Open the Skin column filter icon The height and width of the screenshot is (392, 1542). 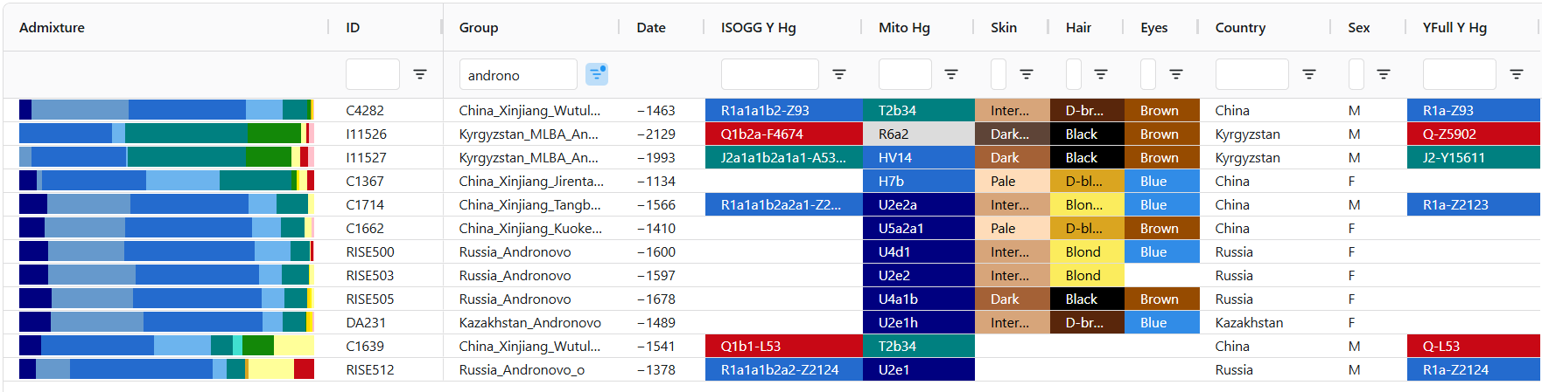click(1027, 75)
